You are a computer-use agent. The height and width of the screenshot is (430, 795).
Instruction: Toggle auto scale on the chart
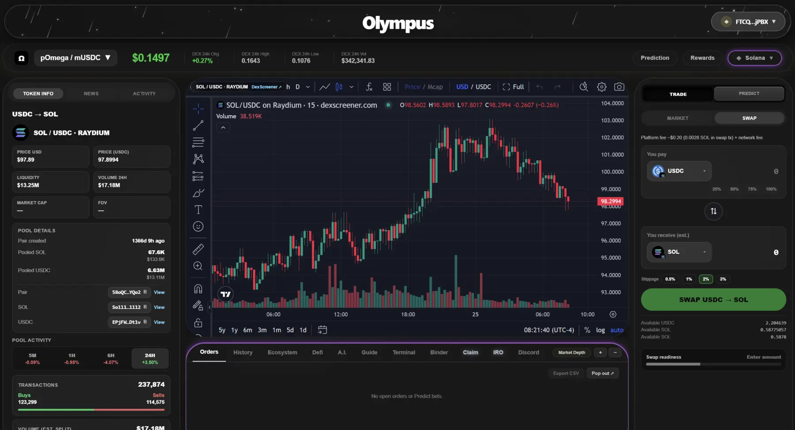click(617, 330)
